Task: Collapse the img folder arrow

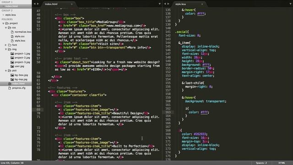Action: (x=6, y=49)
